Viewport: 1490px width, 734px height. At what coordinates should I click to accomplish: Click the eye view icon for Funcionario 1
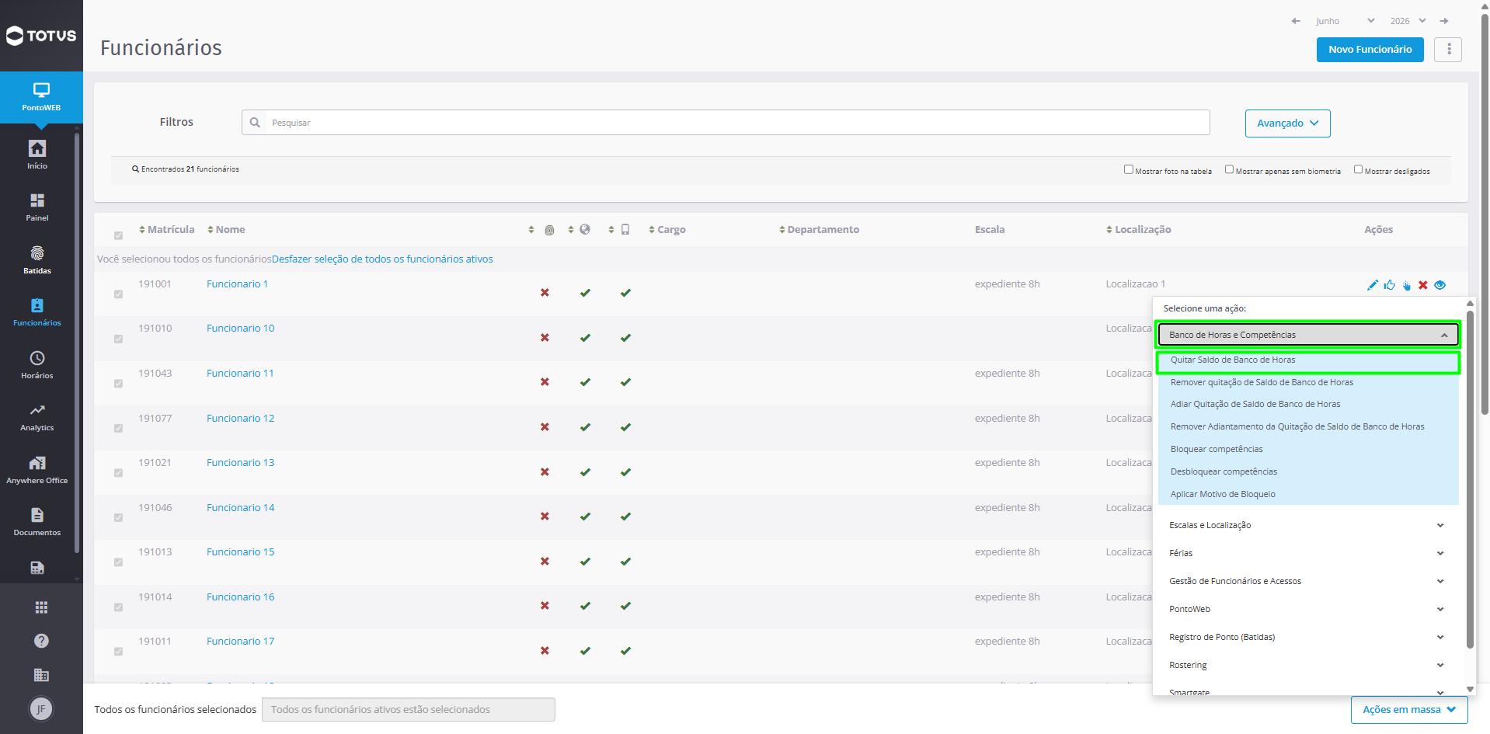coord(1440,285)
